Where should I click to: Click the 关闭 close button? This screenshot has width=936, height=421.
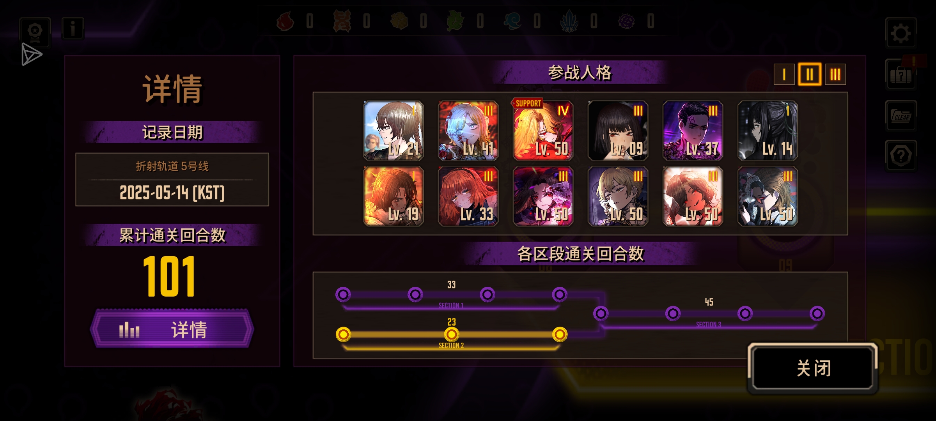pyautogui.click(x=812, y=368)
